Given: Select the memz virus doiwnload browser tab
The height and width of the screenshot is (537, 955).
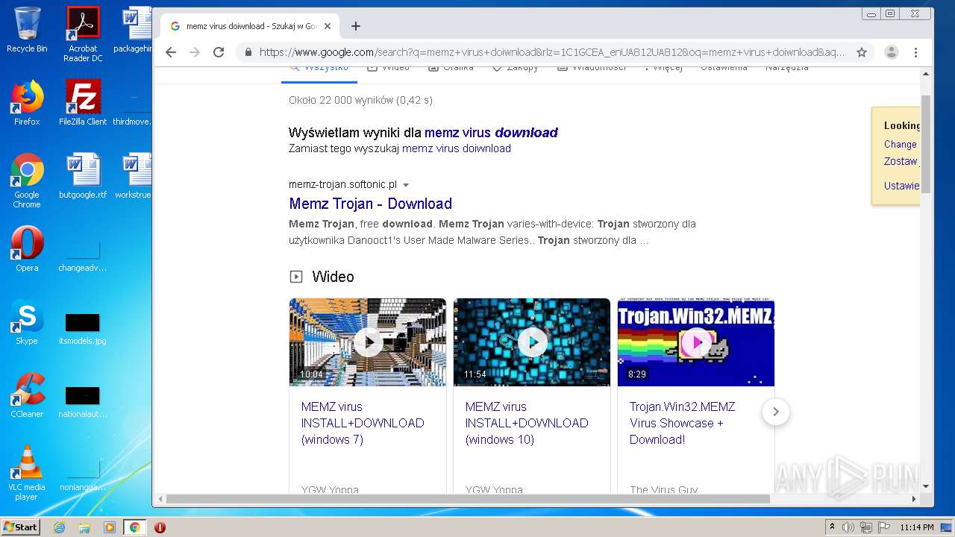Looking at the screenshot, I should (x=251, y=26).
